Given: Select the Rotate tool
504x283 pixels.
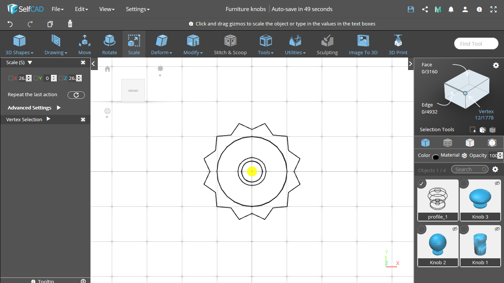Looking at the screenshot, I should coord(109,44).
